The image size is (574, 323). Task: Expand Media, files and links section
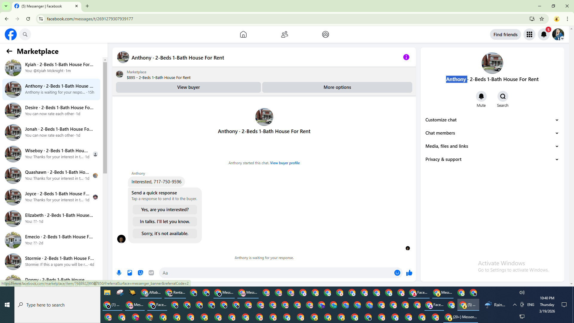click(x=492, y=146)
